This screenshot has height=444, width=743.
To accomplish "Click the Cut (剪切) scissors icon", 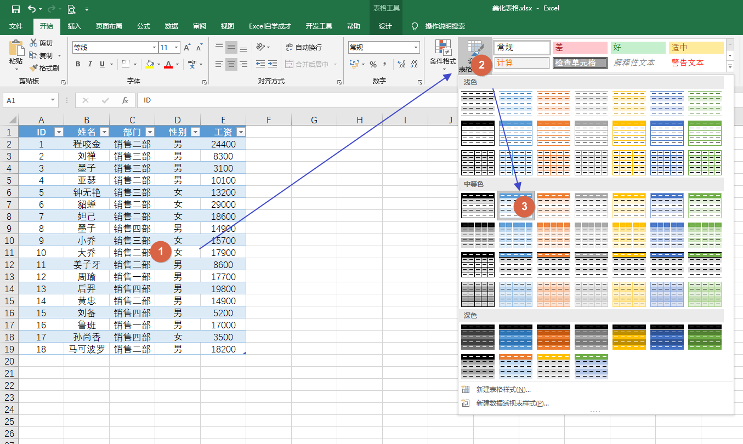I will [x=33, y=43].
